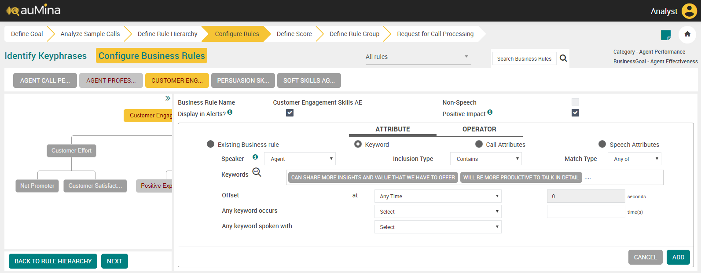Click BACK TO RULE HIERARCHY button
The height and width of the screenshot is (273, 701).
point(53,261)
